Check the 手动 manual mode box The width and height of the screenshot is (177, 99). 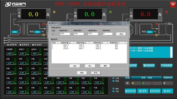(x=114, y=91)
